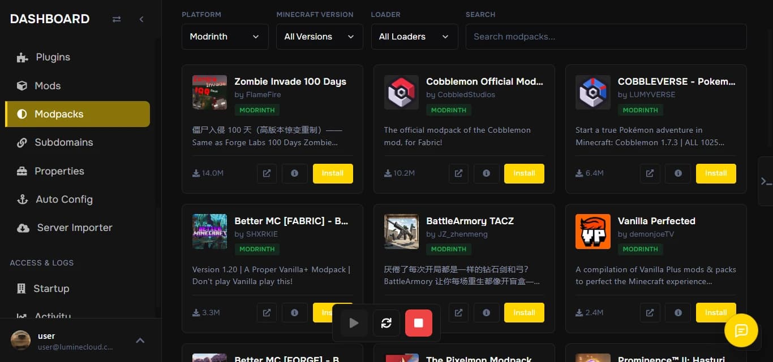Click author name FlameFire
The image size is (773, 362).
tap(263, 95)
